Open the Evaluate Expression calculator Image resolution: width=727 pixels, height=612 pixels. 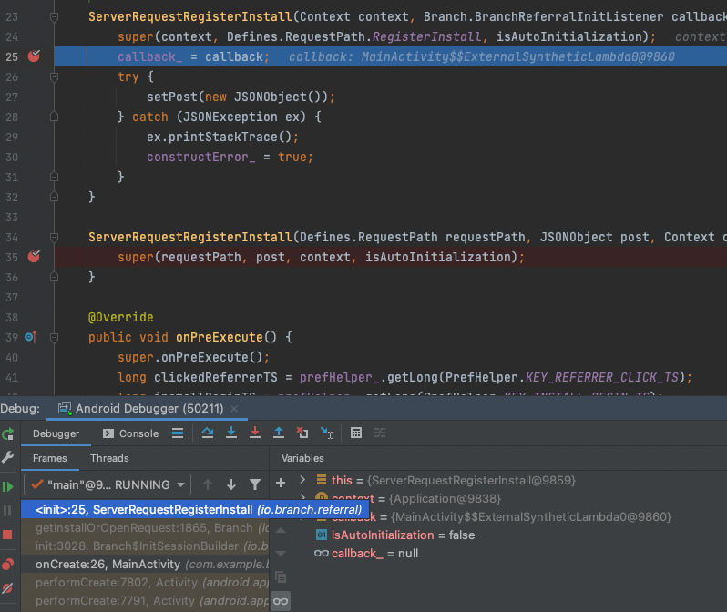[356, 433]
